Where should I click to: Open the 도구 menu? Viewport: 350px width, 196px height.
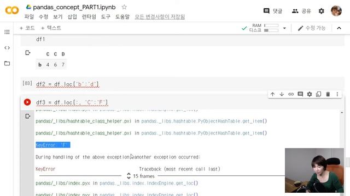tap(106, 17)
